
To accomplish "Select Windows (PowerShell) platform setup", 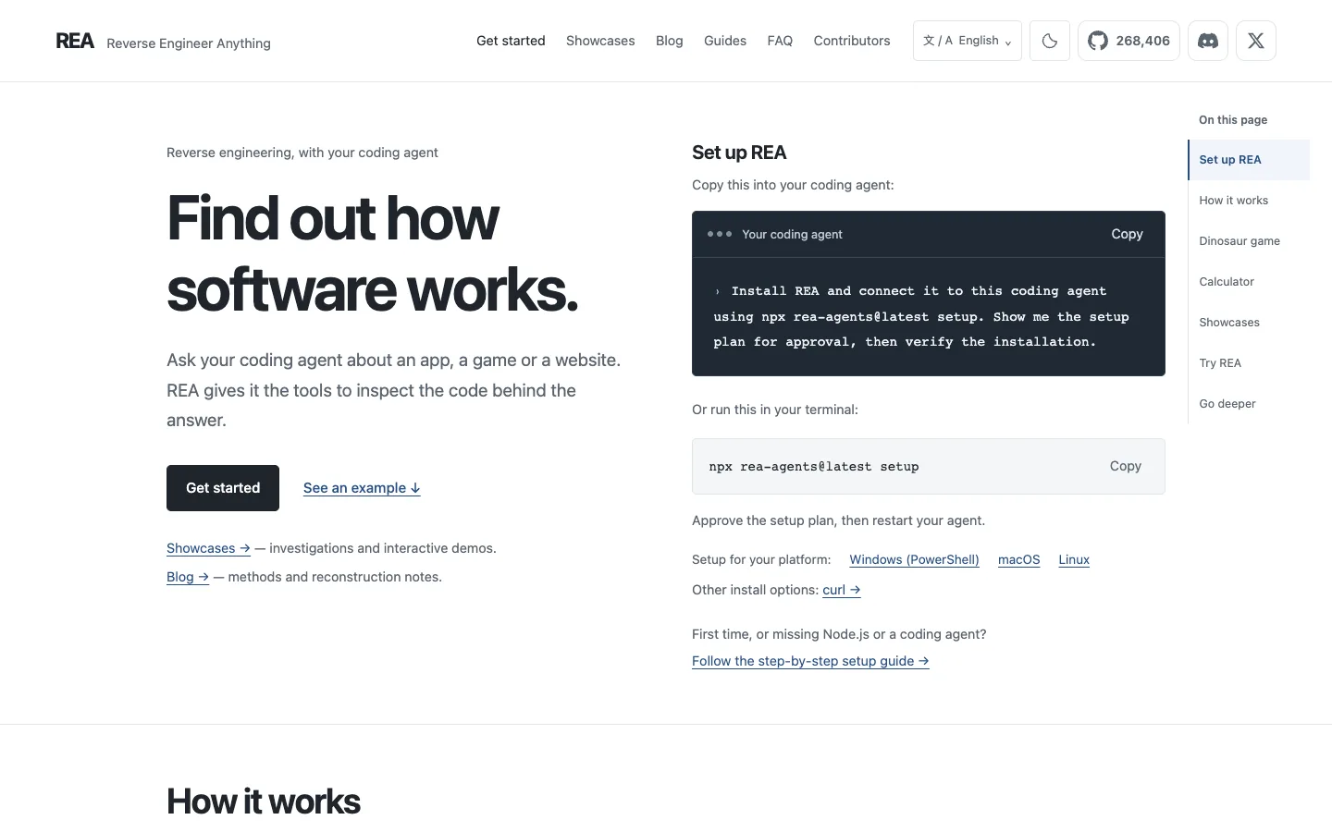I will tap(914, 559).
